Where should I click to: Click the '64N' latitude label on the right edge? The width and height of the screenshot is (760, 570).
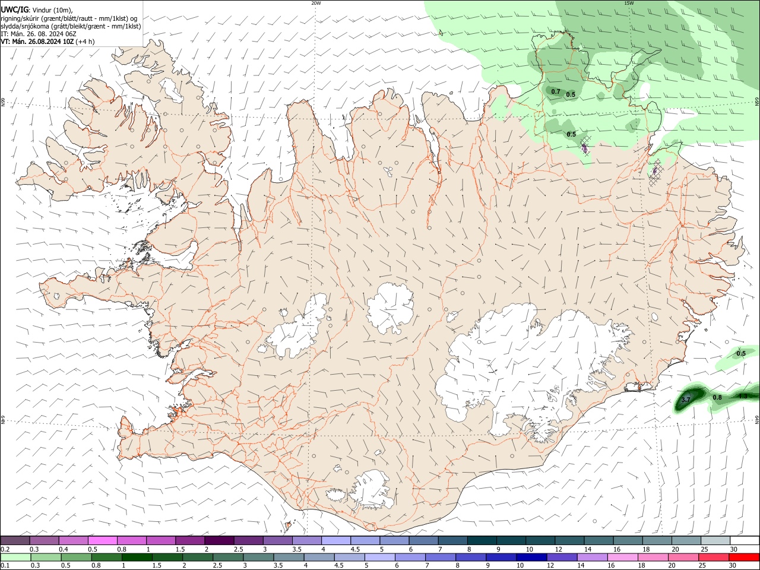click(x=757, y=419)
